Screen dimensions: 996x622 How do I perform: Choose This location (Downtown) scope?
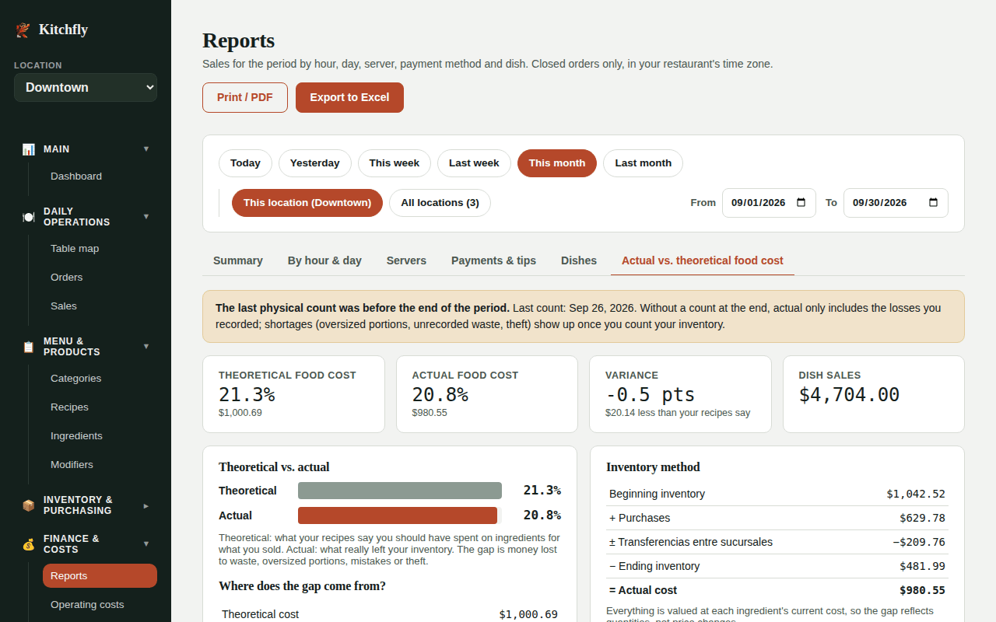(x=307, y=203)
